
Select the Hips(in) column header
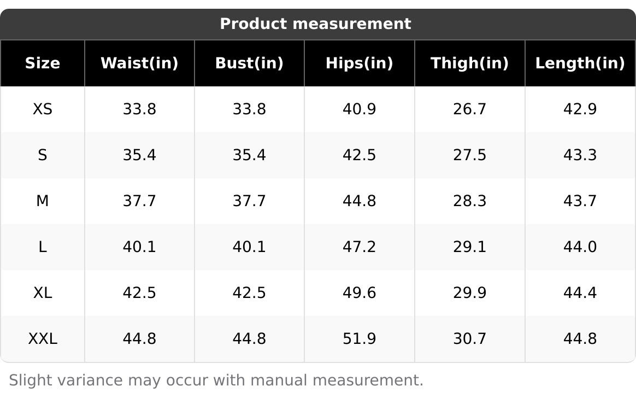click(x=359, y=63)
